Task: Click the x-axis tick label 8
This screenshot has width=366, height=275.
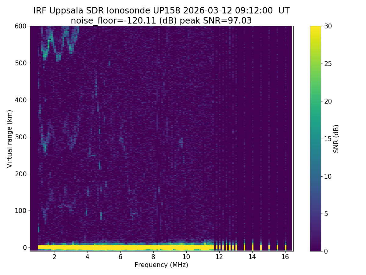Action: click(x=153, y=257)
